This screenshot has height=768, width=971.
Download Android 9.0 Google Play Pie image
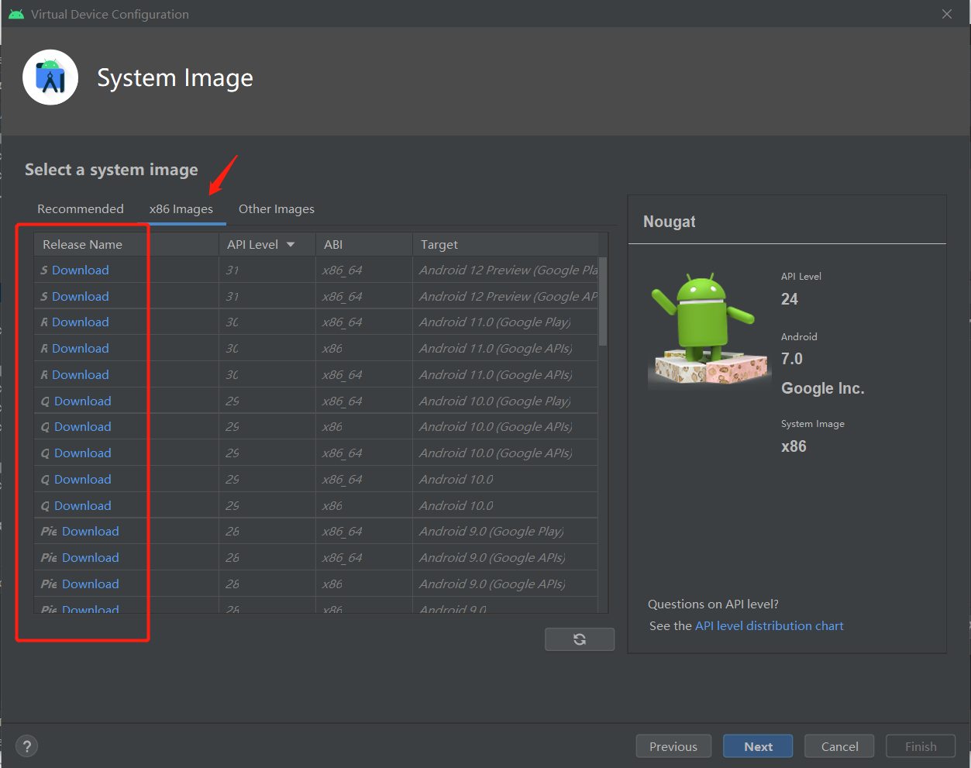pyautogui.click(x=90, y=532)
